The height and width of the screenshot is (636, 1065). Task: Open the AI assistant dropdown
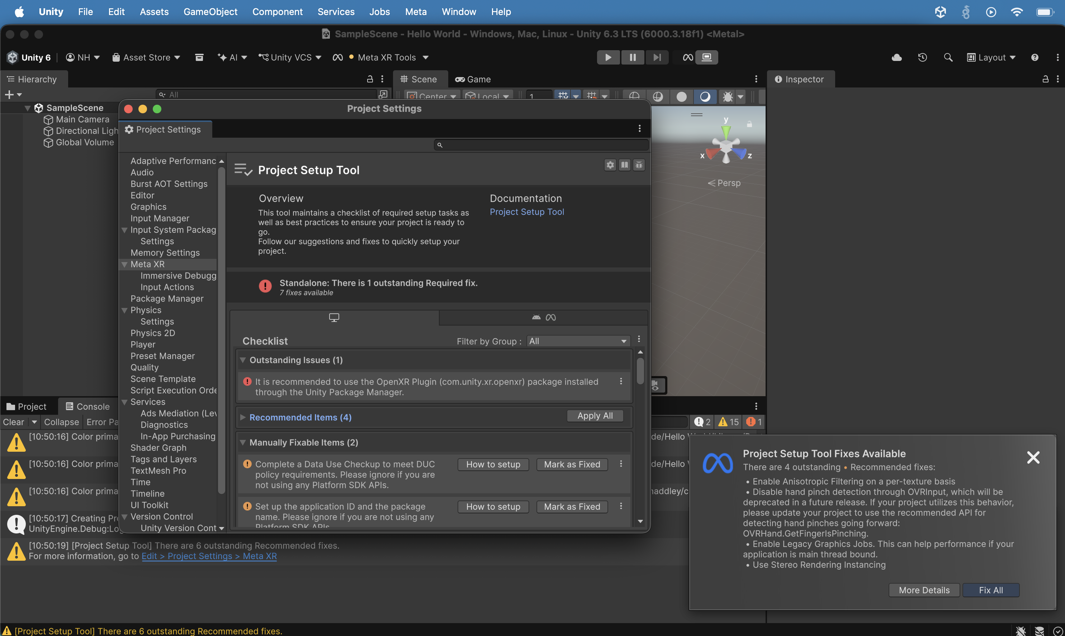point(232,57)
